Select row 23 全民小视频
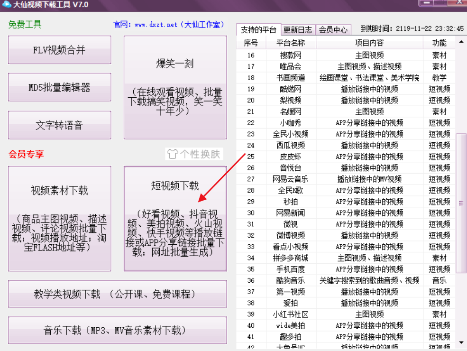Screen dimensions: 467x351 click(346, 134)
